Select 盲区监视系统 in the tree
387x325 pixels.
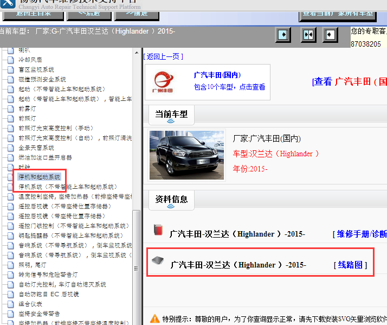coord(36,69)
